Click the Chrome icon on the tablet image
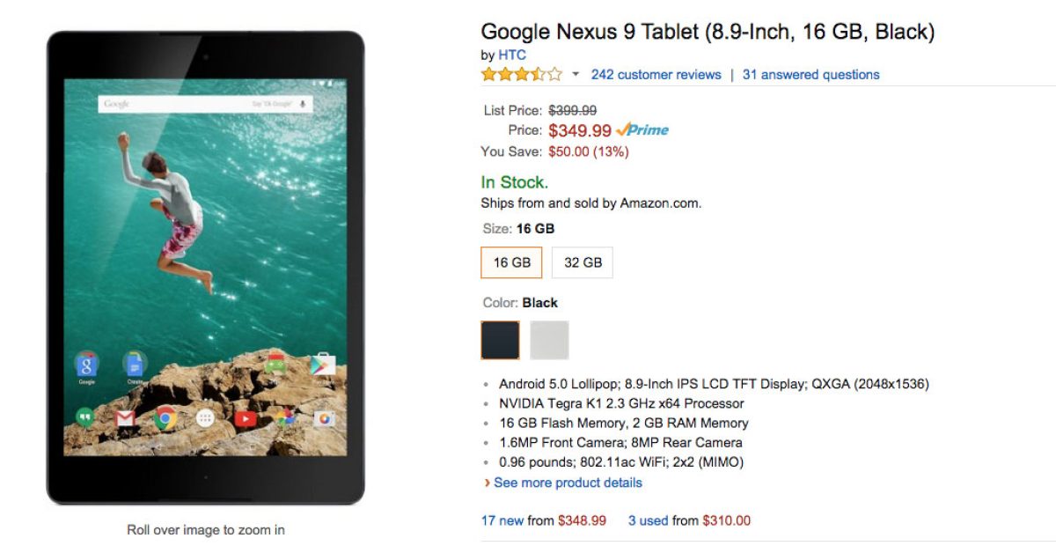 pyautogui.click(x=165, y=419)
